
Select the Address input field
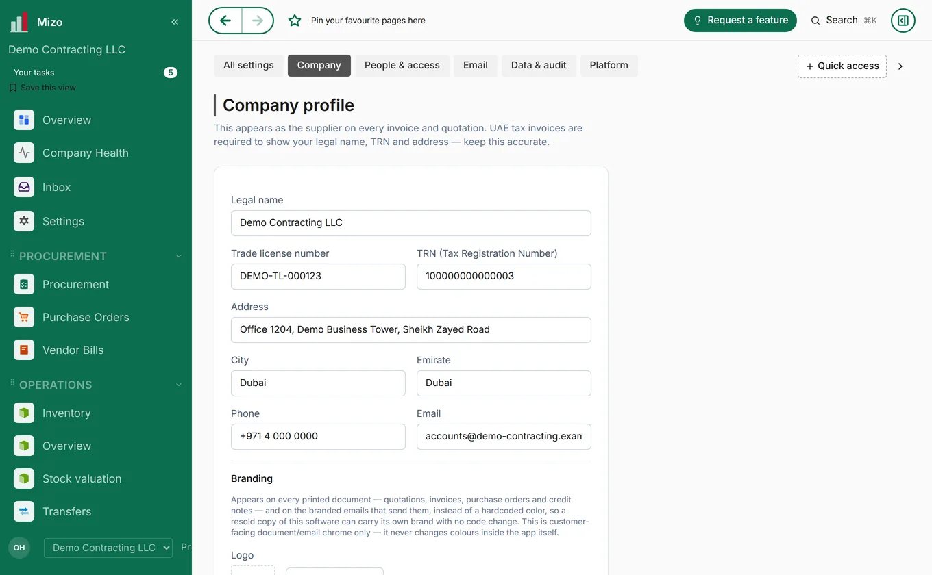[411, 330]
